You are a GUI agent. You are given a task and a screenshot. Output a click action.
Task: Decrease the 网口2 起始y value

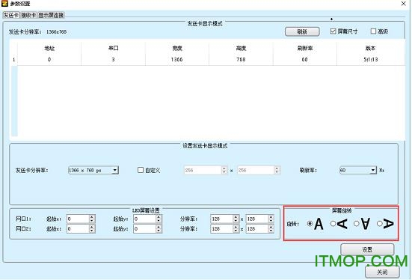[x=159, y=231]
